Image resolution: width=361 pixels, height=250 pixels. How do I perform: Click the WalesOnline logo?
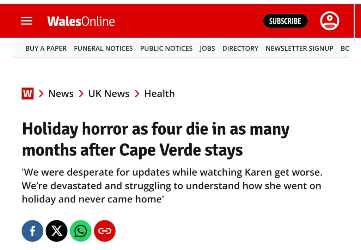click(81, 21)
